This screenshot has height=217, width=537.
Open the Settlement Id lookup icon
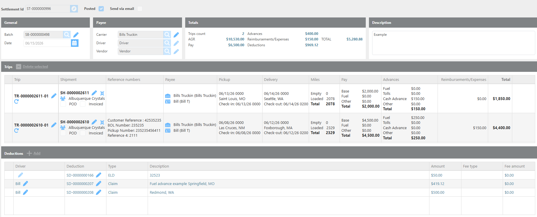[74, 9]
